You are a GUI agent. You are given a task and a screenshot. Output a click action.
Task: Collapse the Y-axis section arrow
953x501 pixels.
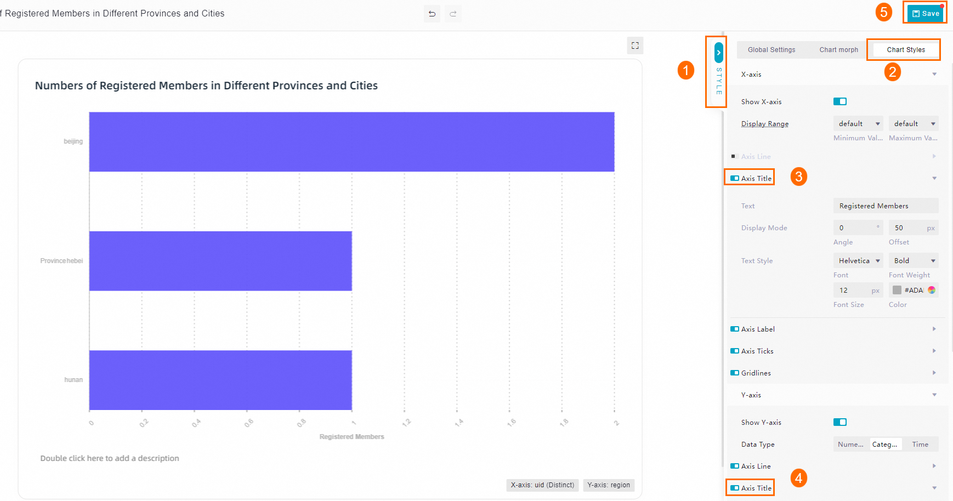(934, 395)
